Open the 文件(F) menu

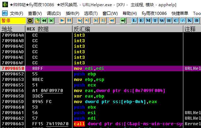click(16, 13)
